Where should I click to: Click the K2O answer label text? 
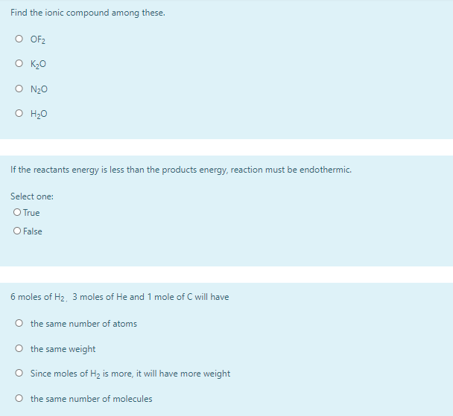(38, 64)
